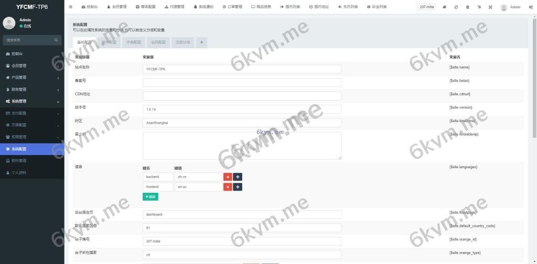Delete the backend language row with red X
Viewport: 537px width, 264px height.
coord(228,177)
